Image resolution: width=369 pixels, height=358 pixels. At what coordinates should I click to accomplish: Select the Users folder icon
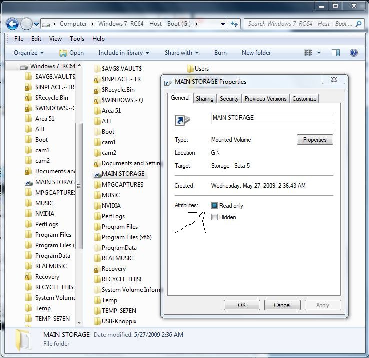pos(190,69)
